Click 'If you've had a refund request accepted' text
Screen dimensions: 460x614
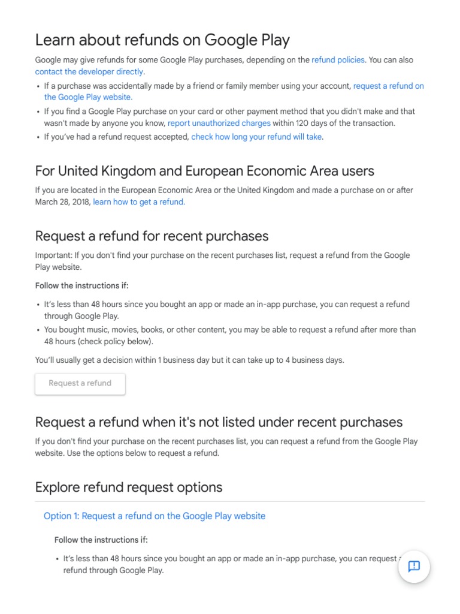click(117, 137)
